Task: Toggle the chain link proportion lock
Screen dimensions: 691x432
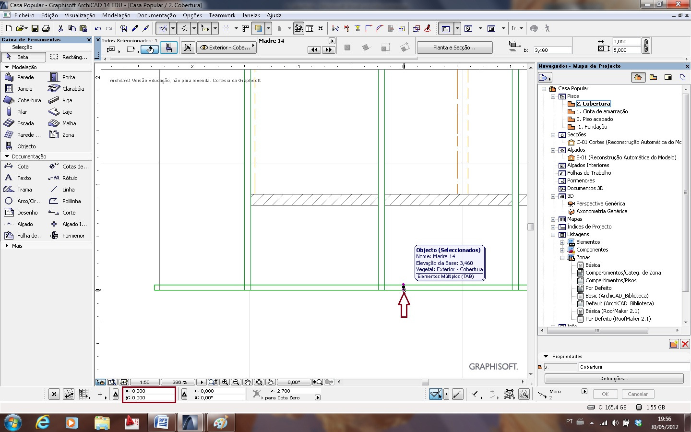Action: click(x=646, y=46)
